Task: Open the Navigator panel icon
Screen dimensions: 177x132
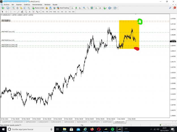Action: point(21,8)
